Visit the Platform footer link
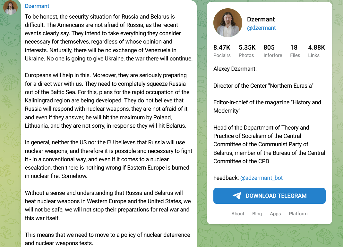Screen dimensions: 343x247 298,214
